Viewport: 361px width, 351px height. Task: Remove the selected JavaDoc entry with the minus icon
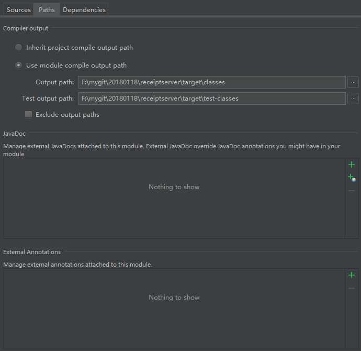[x=352, y=191]
